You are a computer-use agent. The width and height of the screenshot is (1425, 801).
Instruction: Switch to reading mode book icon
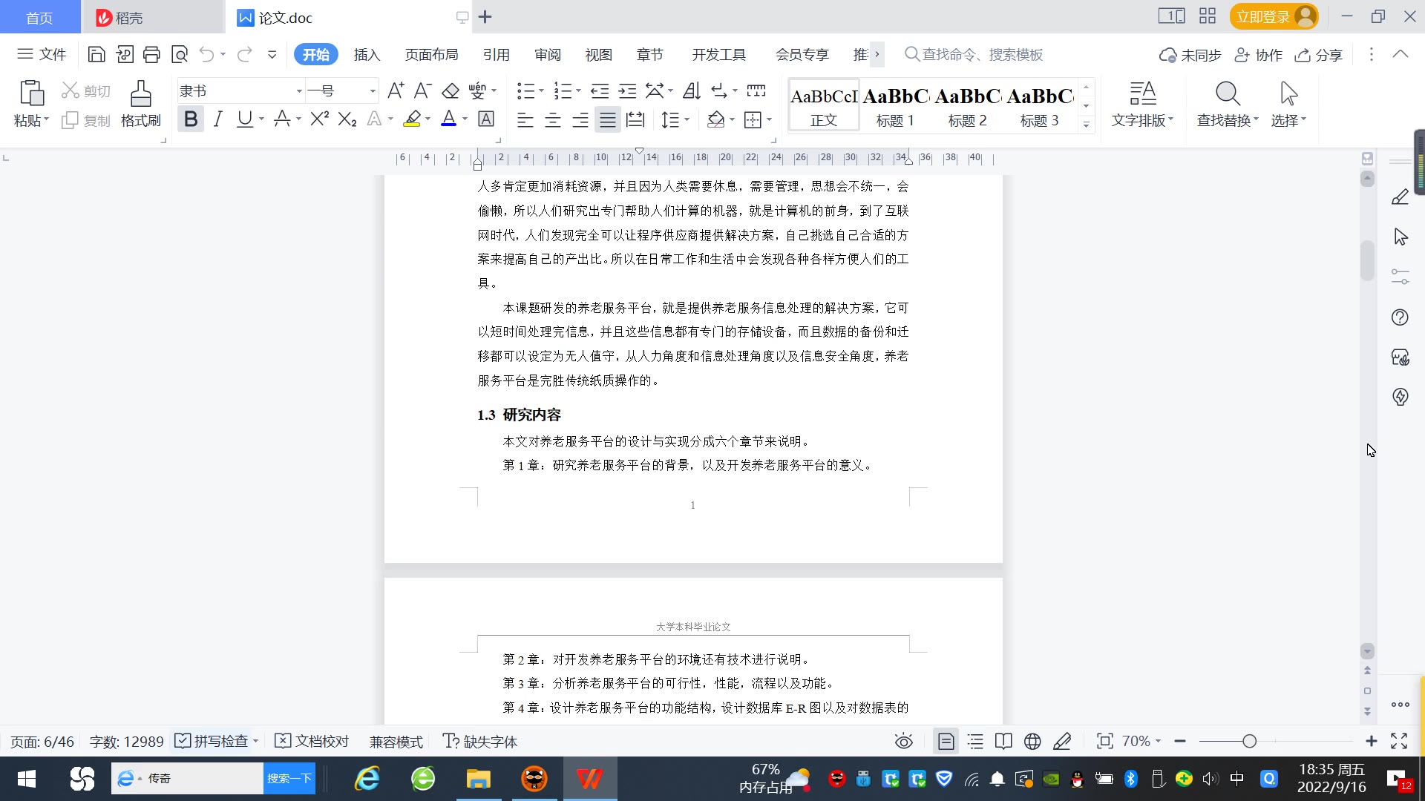pyautogui.click(x=1003, y=741)
